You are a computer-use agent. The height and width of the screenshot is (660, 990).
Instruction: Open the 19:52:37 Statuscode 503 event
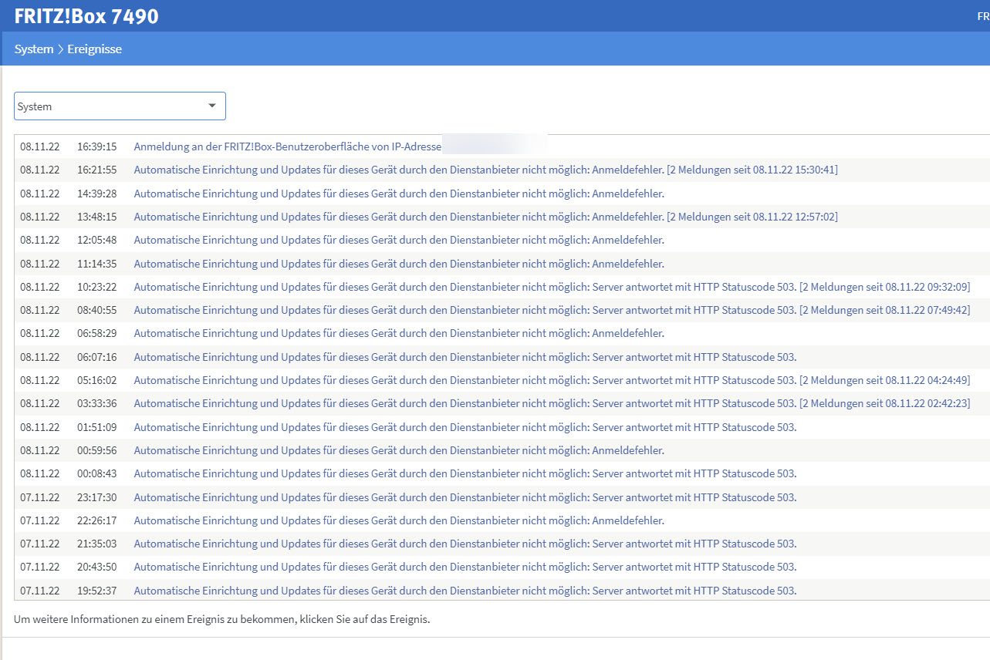tap(465, 591)
